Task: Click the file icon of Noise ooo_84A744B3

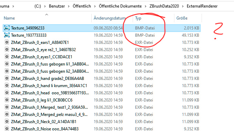Action: [x=7, y=129]
